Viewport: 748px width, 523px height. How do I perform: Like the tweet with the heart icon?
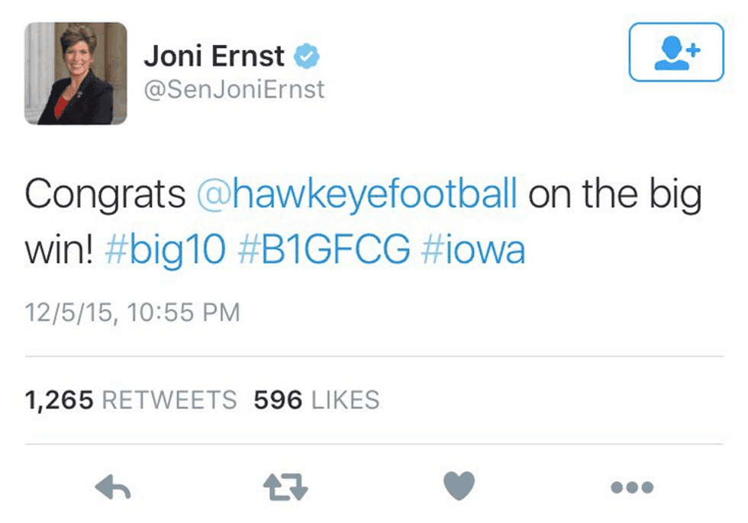pyautogui.click(x=459, y=486)
